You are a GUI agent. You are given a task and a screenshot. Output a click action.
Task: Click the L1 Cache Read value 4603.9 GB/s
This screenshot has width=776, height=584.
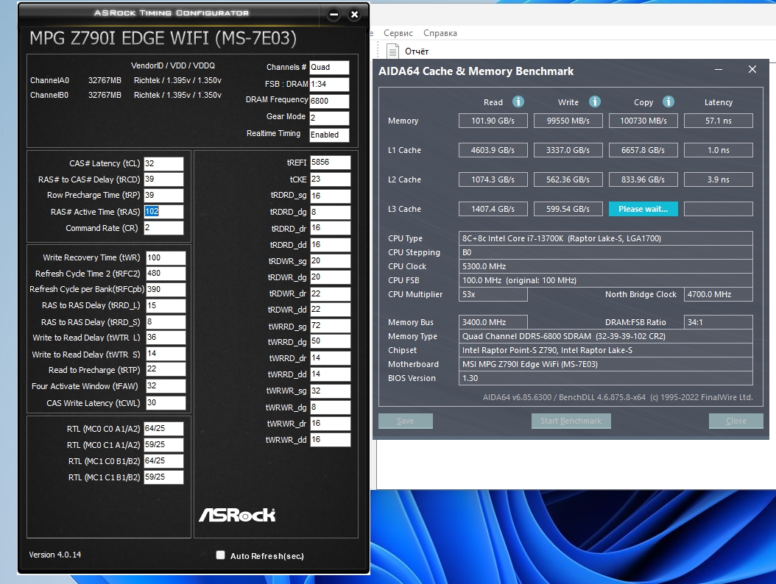[493, 150]
